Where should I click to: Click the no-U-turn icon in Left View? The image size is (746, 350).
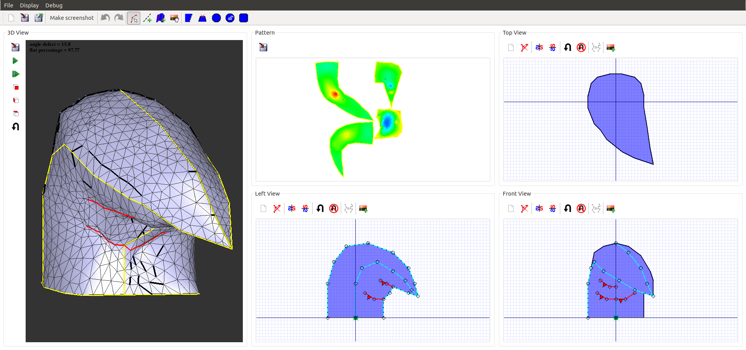point(334,208)
